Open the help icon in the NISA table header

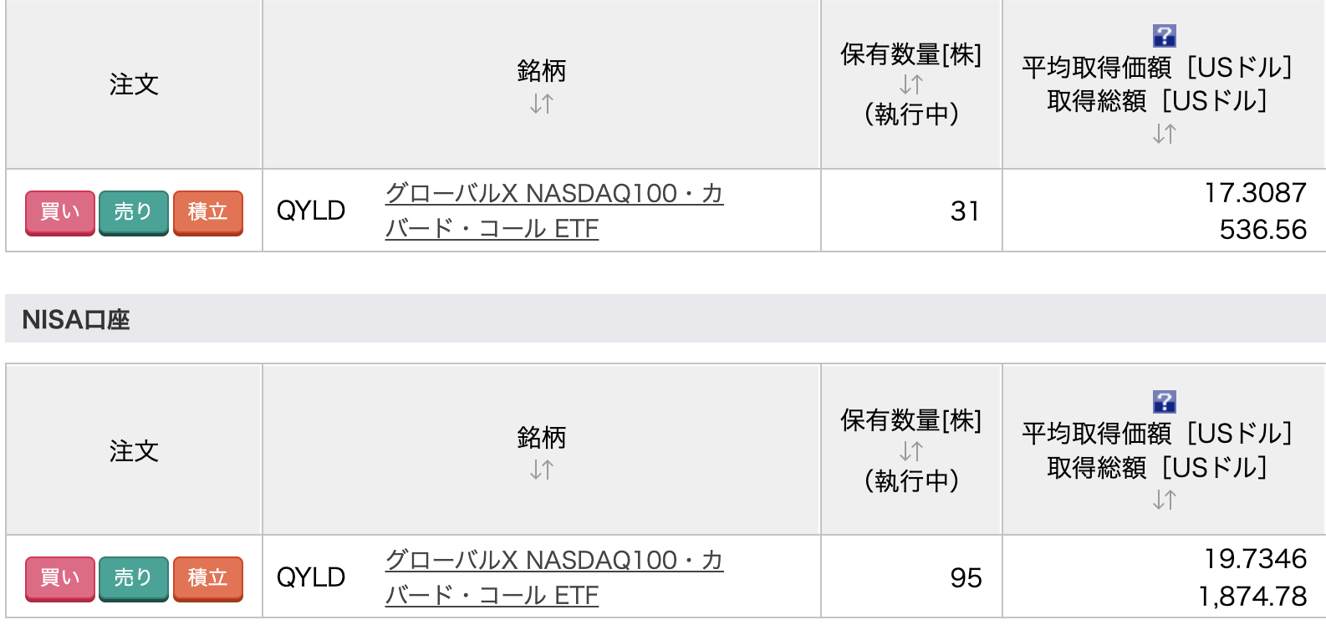tap(1164, 402)
